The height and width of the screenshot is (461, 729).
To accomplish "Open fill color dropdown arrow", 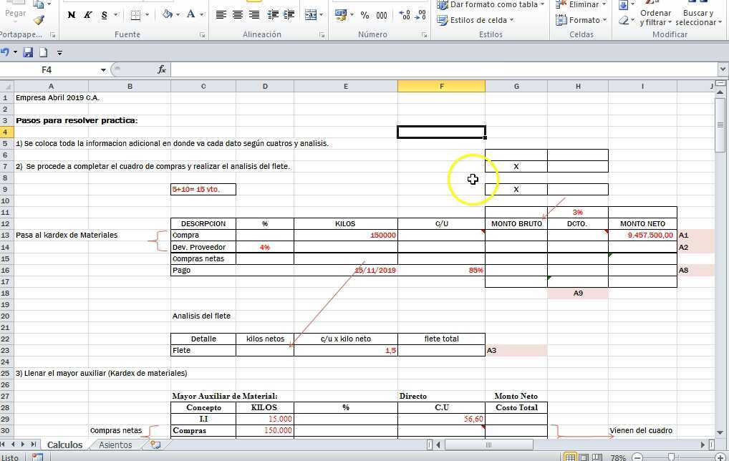I will pos(178,15).
